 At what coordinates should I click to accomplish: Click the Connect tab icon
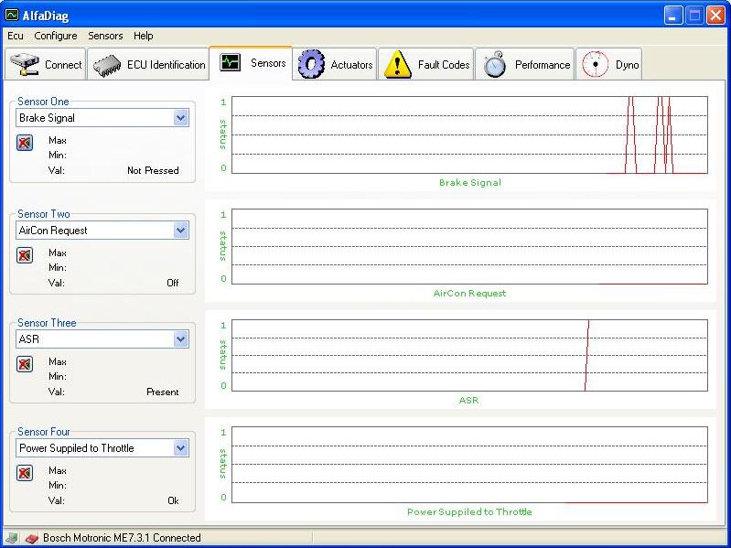25,65
